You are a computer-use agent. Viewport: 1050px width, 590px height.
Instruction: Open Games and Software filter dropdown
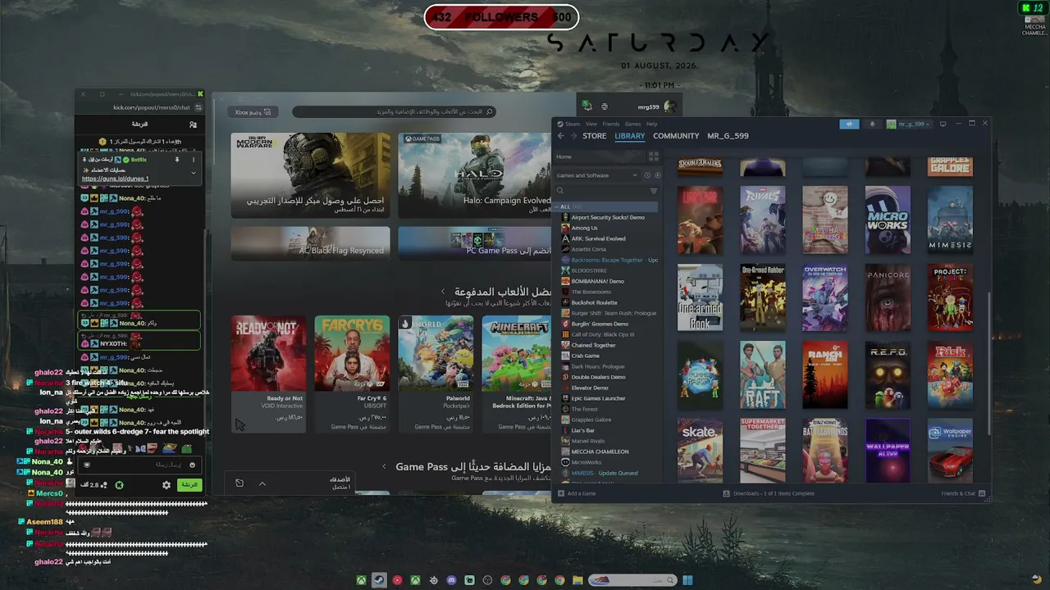coord(597,175)
